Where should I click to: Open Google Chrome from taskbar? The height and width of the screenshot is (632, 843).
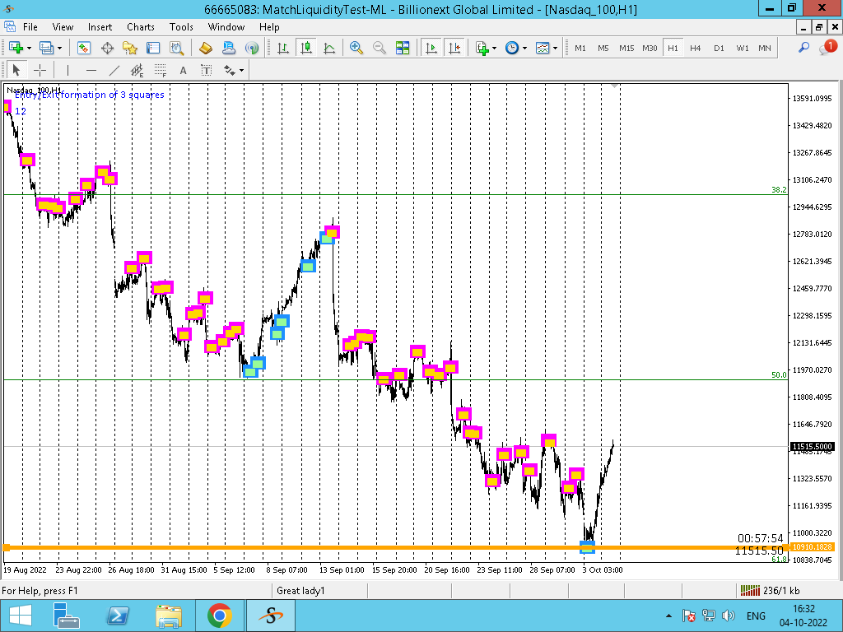tap(219, 616)
